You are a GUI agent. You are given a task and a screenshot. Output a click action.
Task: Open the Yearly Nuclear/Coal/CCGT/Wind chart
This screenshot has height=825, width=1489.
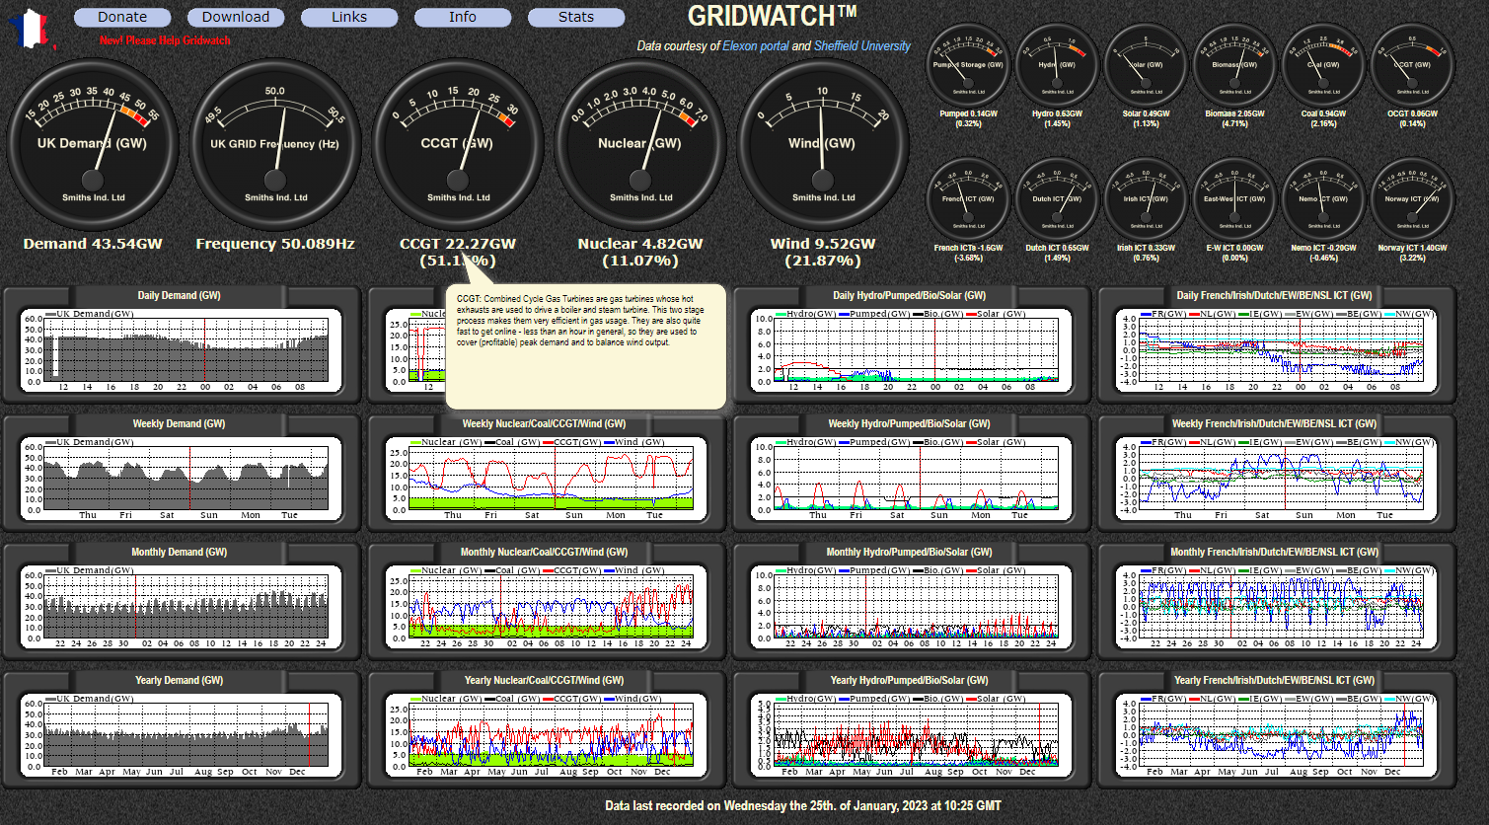click(545, 729)
